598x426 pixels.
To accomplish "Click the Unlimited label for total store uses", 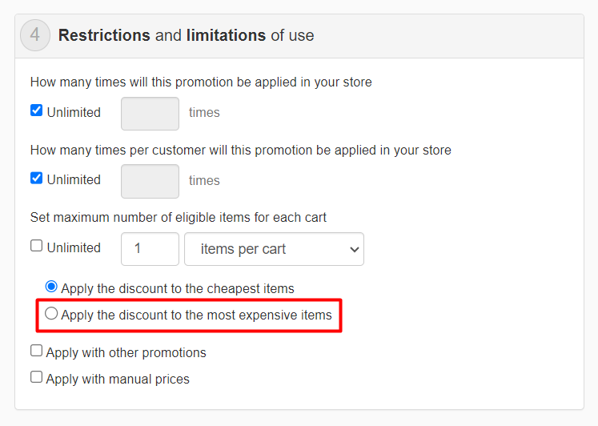I will tap(74, 113).
